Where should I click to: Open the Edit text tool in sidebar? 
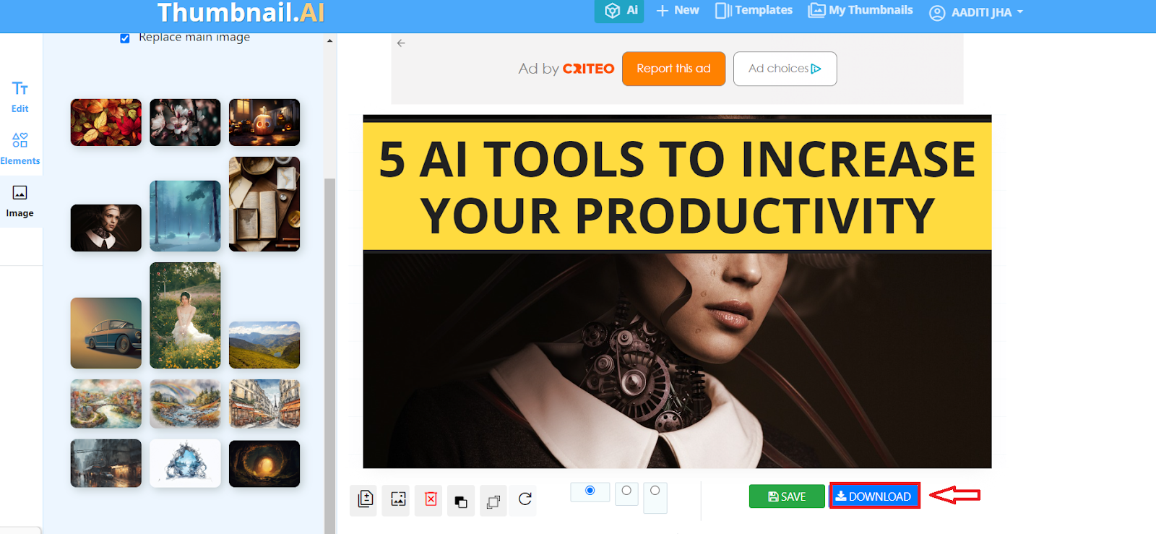pyautogui.click(x=20, y=97)
